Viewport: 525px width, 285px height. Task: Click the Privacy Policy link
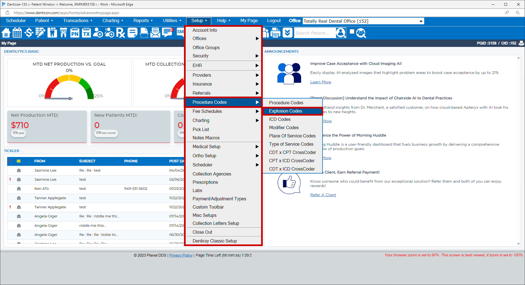point(181,255)
